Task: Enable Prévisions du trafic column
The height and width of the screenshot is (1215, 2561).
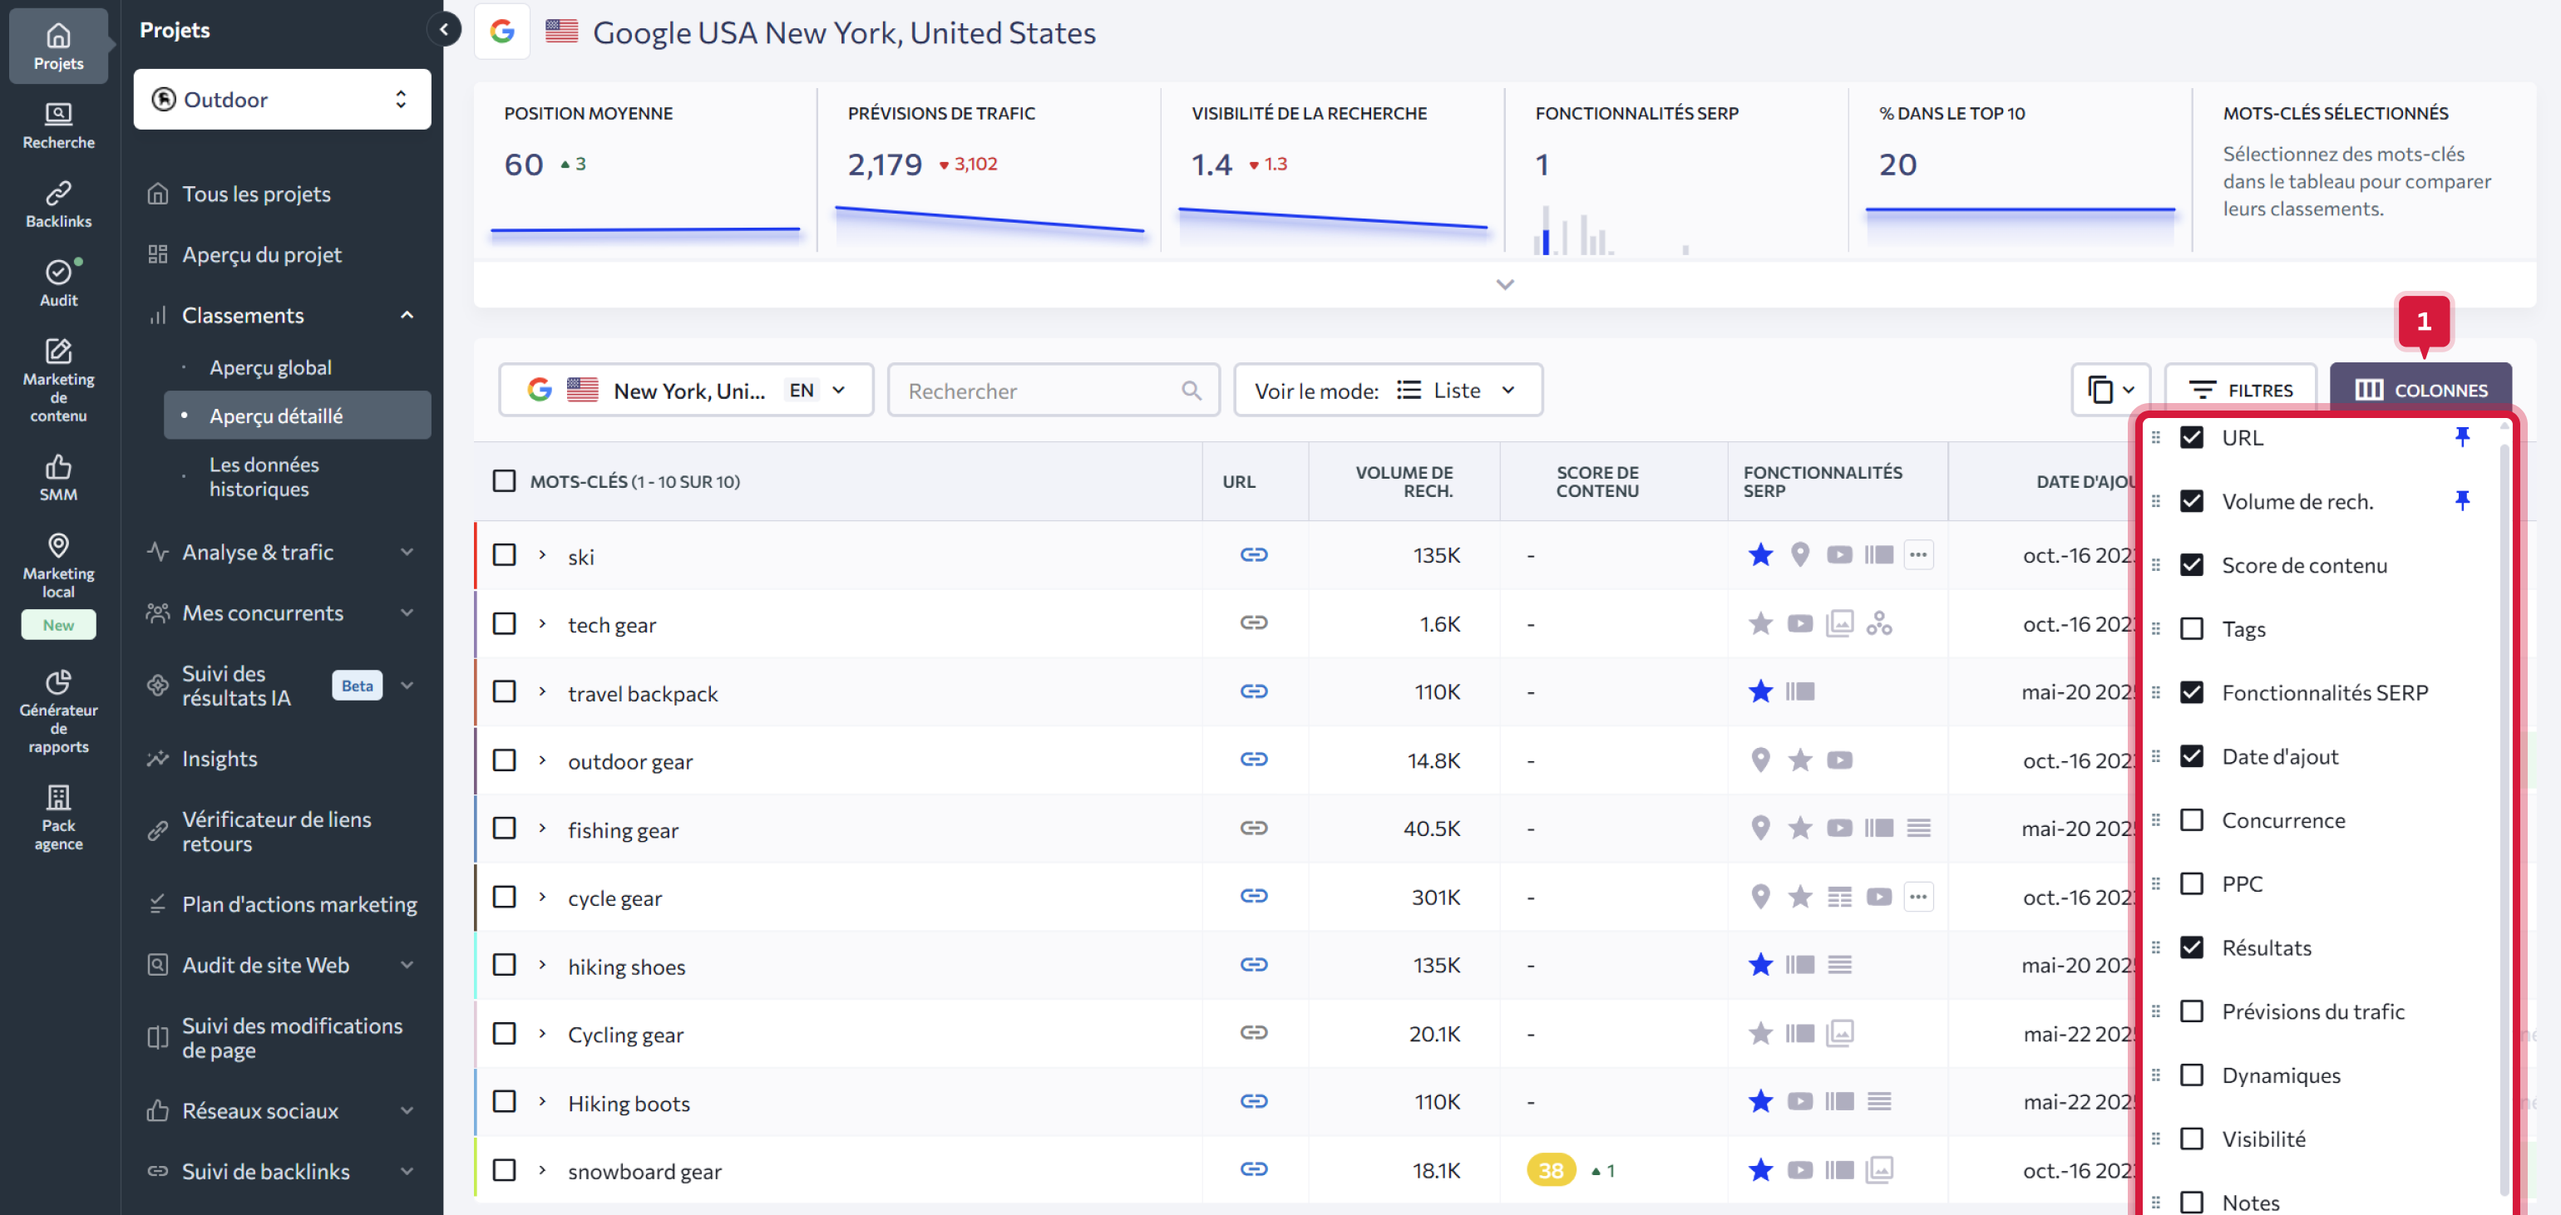Action: click(2191, 1011)
